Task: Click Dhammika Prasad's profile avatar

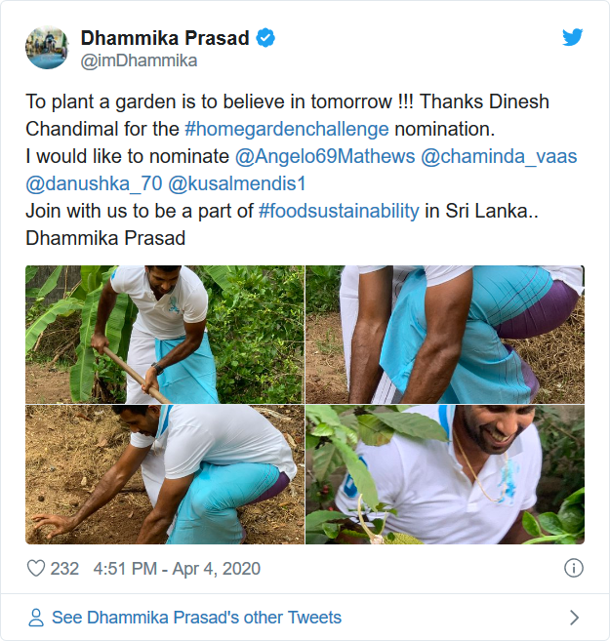Action: coord(47,48)
